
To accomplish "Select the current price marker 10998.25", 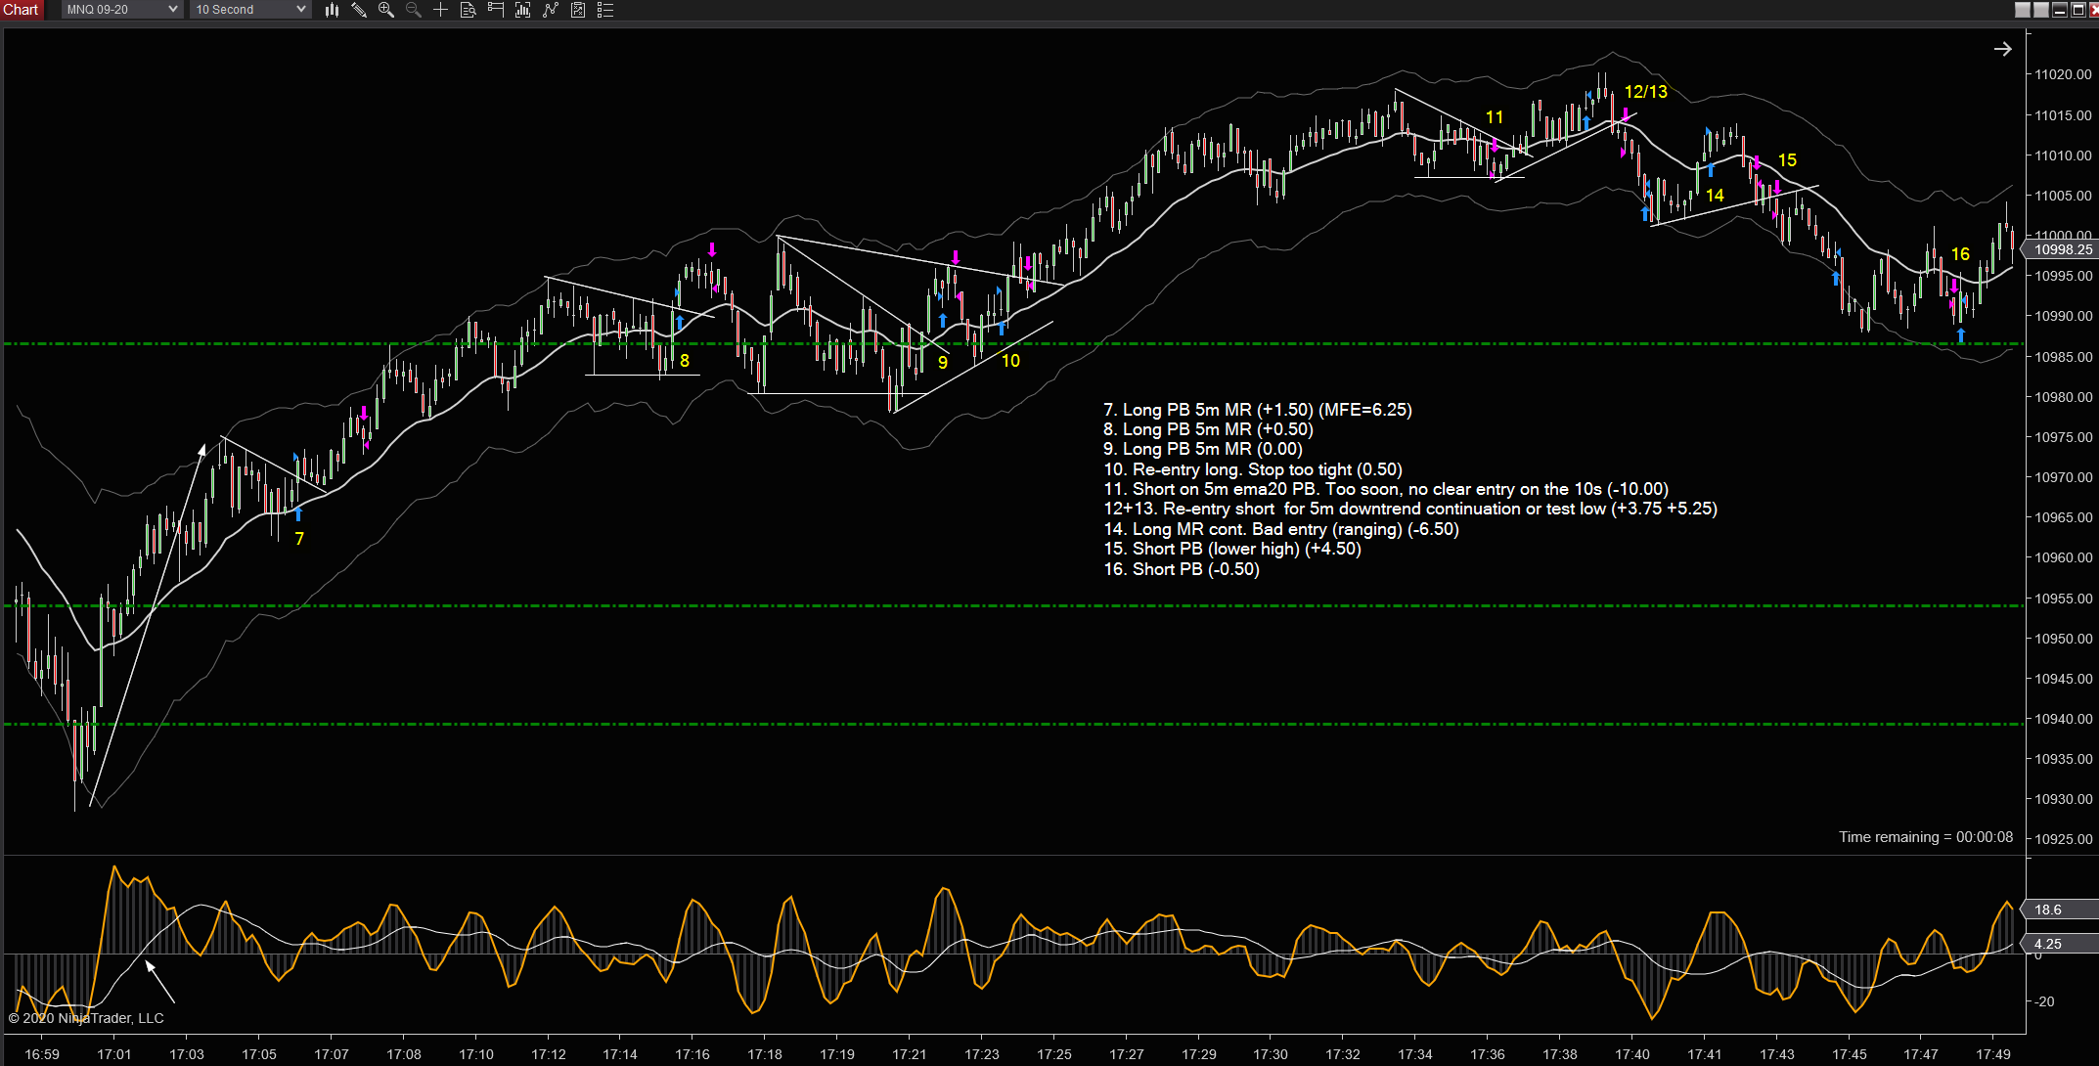I will click(2062, 249).
